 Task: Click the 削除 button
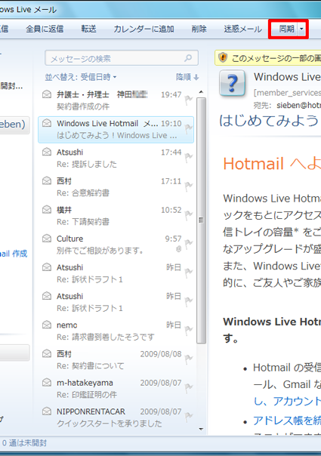coord(199,29)
